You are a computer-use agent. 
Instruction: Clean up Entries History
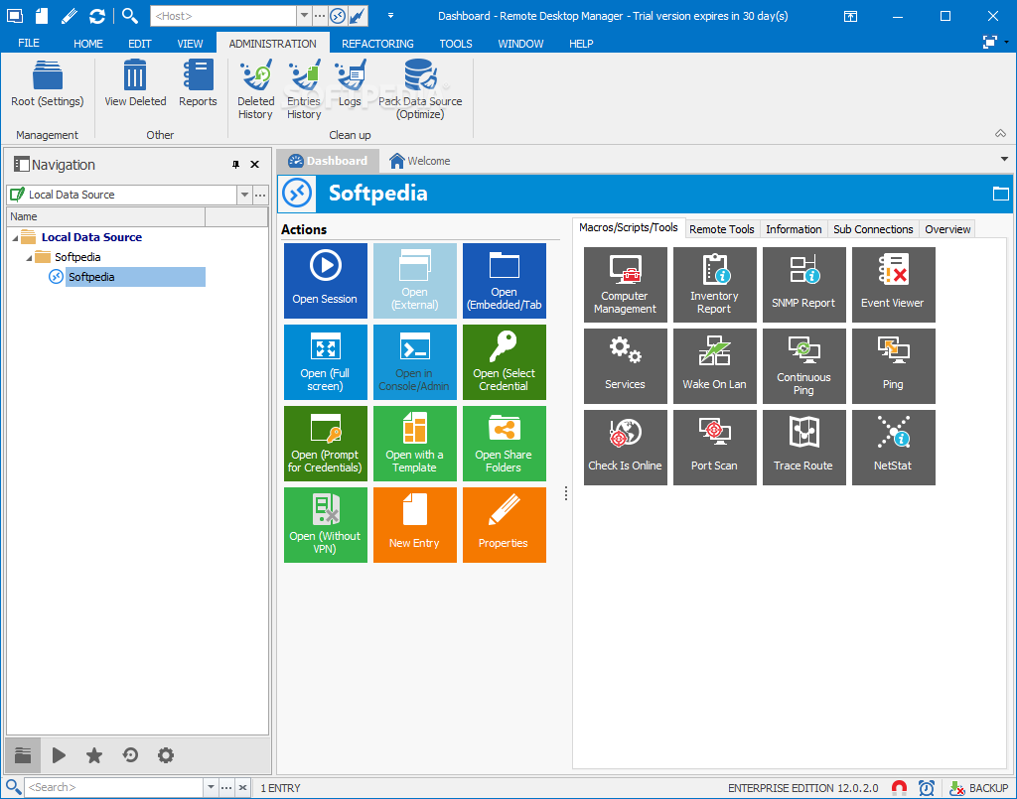coord(304,89)
